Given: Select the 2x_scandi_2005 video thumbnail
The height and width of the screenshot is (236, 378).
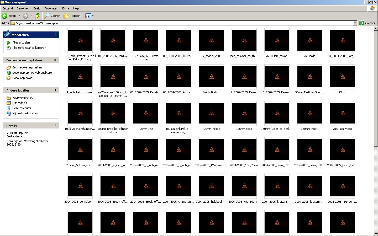Looking at the screenshot, I should coord(211,40).
